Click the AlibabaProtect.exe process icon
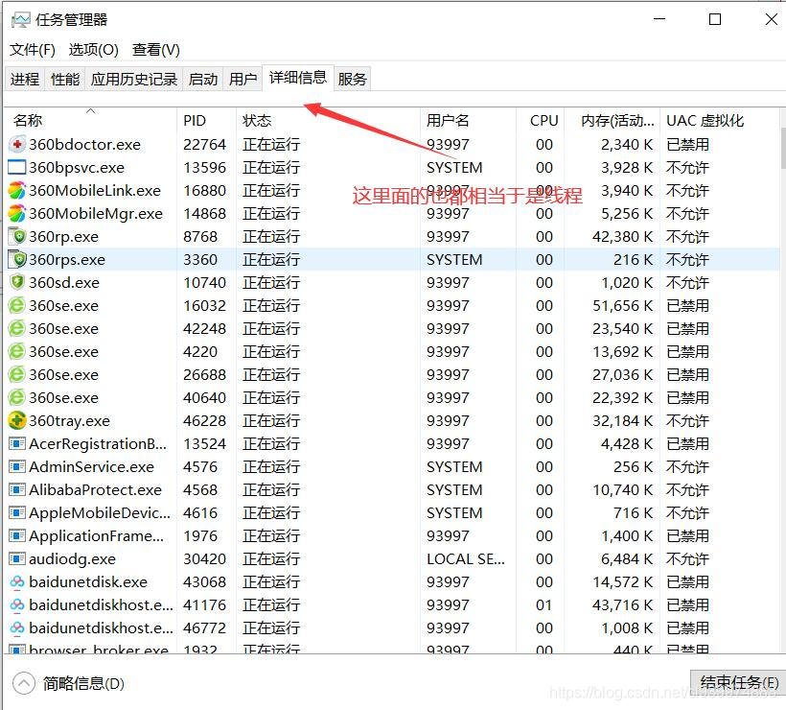Screen dimensions: 786x710 17,489
